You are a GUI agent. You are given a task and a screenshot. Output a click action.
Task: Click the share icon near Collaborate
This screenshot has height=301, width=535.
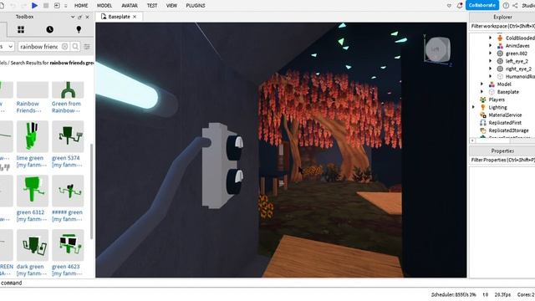pos(515,6)
